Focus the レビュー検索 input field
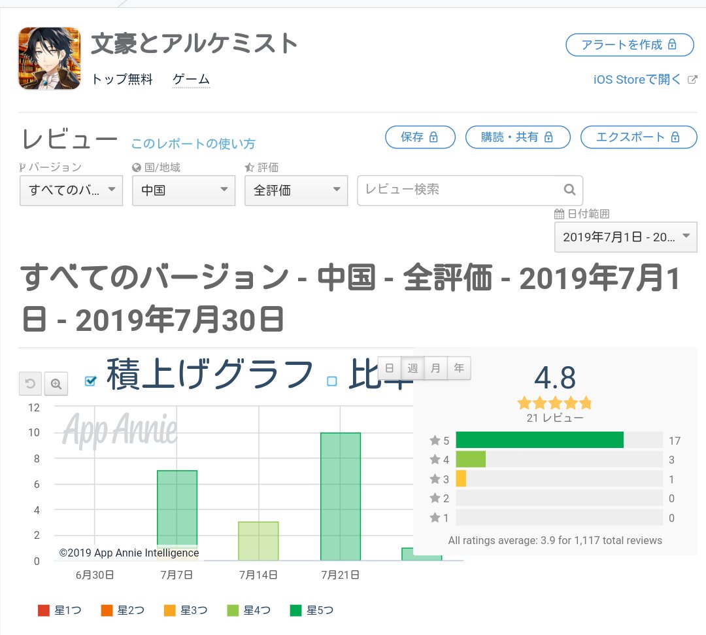The image size is (706, 635). [470, 190]
